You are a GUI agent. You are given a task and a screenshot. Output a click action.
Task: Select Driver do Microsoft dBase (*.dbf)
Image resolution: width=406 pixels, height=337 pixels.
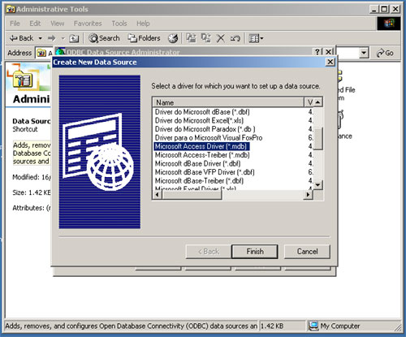[x=202, y=112]
